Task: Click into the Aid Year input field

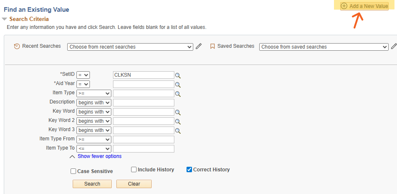Action: [x=143, y=84]
